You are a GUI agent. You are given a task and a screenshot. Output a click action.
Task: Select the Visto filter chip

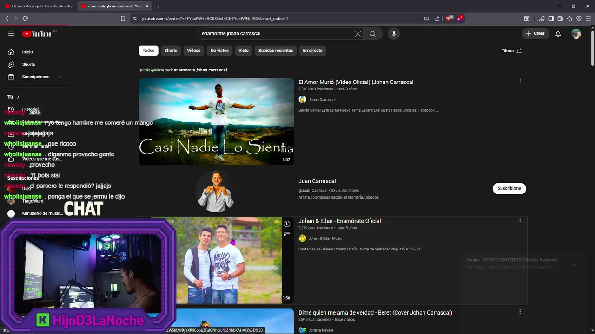coord(244,51)
